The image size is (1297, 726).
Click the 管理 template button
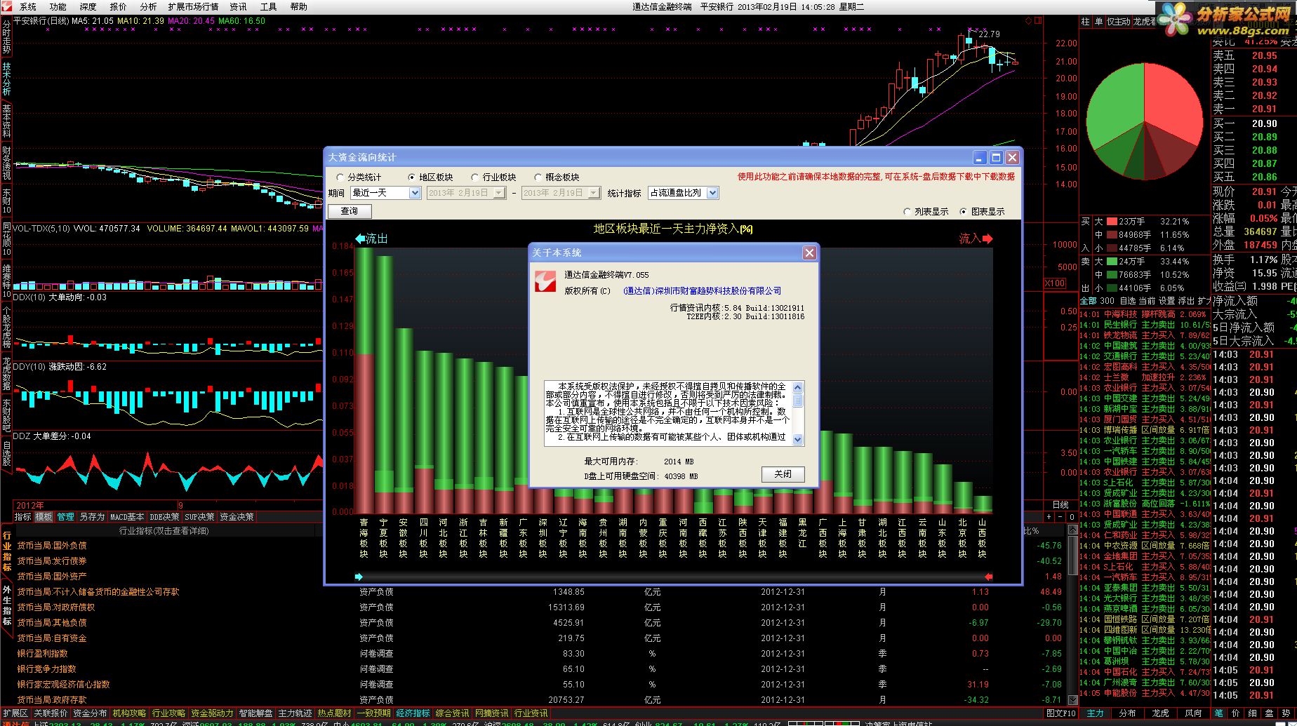click(x=65, y=517)
